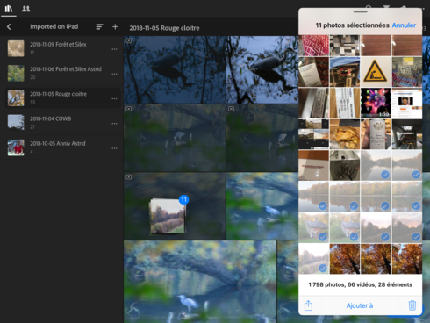Open options for 2018-11-05 Rouge cloître album
Viewport: 430px width, 323px height.
click(x=114, y=99)
